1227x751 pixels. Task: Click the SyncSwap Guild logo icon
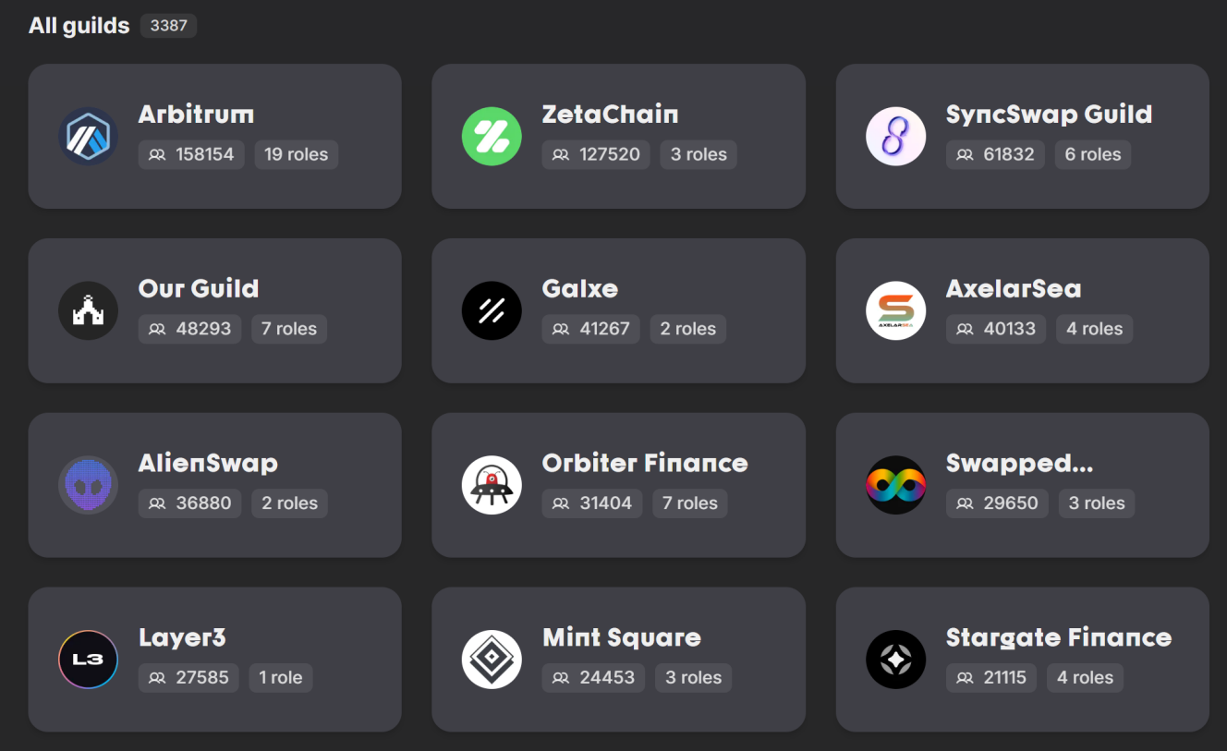(x=895, y=137)
